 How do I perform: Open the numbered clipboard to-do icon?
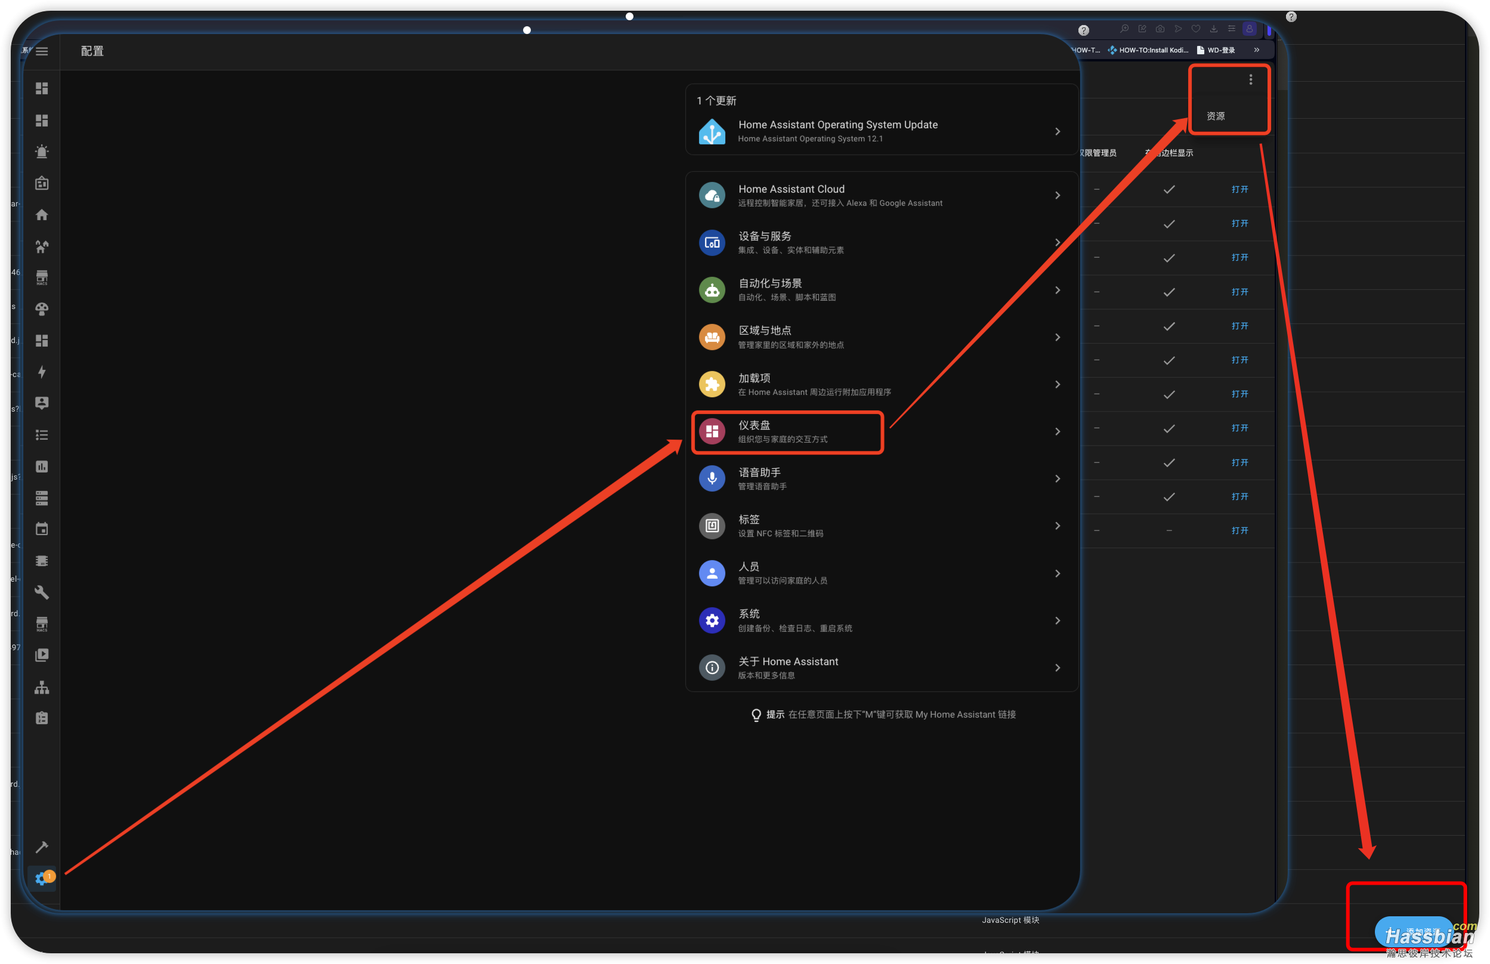point(42,719)
